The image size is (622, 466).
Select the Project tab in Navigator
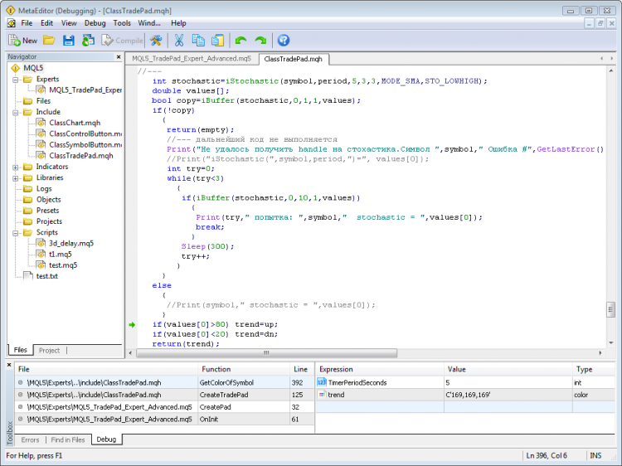coord(49,351)
